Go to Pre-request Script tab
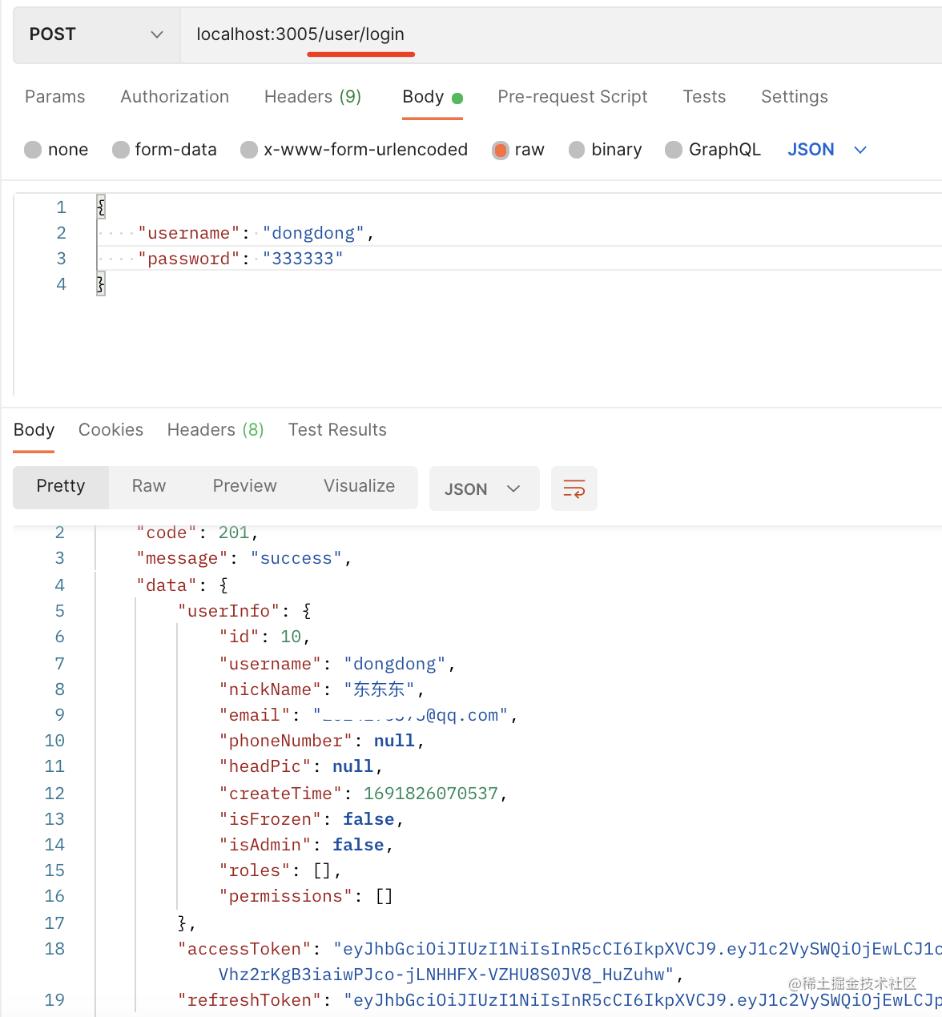942x1017 pixels. click(572, 97)
